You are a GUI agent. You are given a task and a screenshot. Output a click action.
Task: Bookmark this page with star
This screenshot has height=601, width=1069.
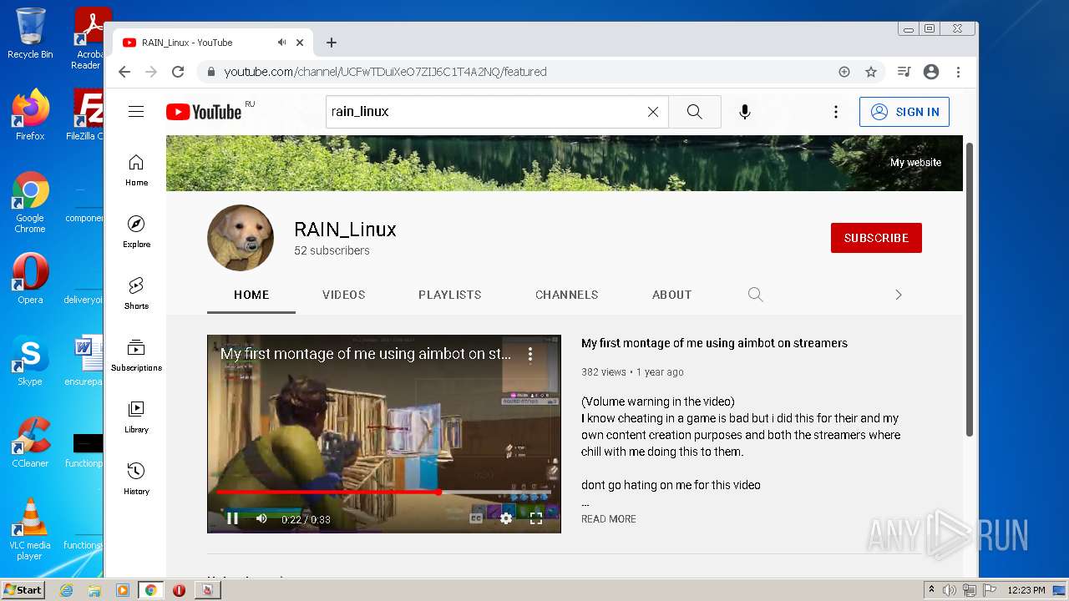(x=871, y=72)
